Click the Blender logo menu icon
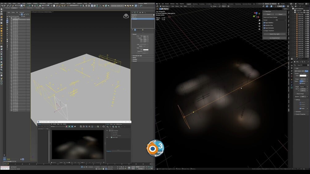 157,4
